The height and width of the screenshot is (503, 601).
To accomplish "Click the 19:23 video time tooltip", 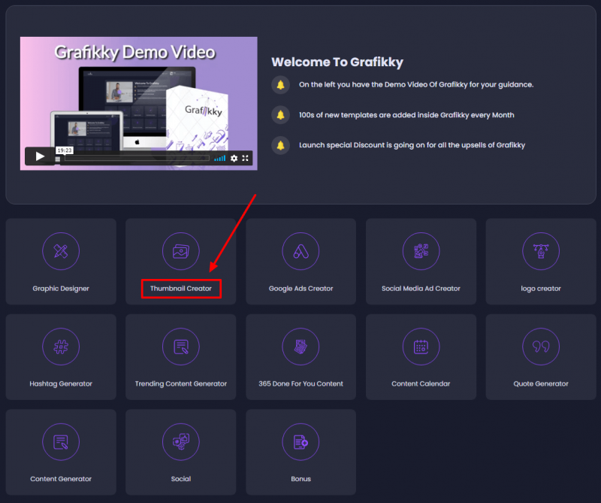I will pos(65,150).
